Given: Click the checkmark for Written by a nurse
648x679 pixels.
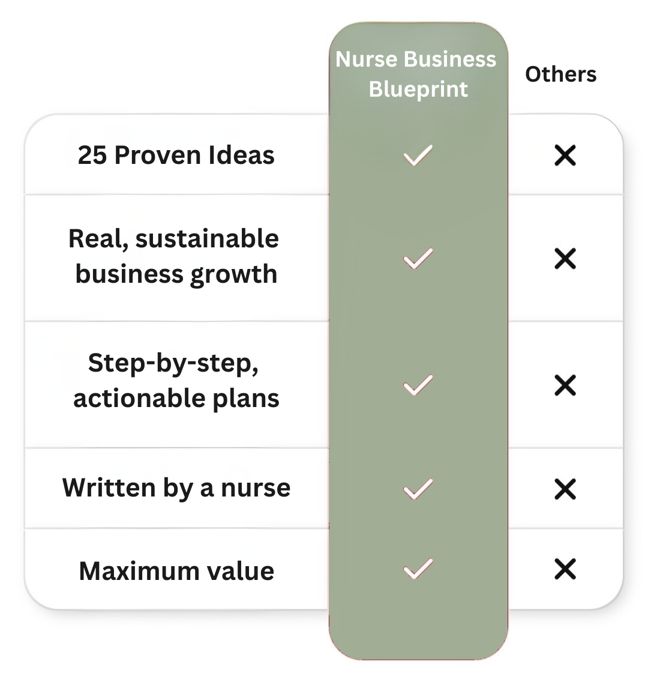Looking at the screenshot, I should point(418,489).
